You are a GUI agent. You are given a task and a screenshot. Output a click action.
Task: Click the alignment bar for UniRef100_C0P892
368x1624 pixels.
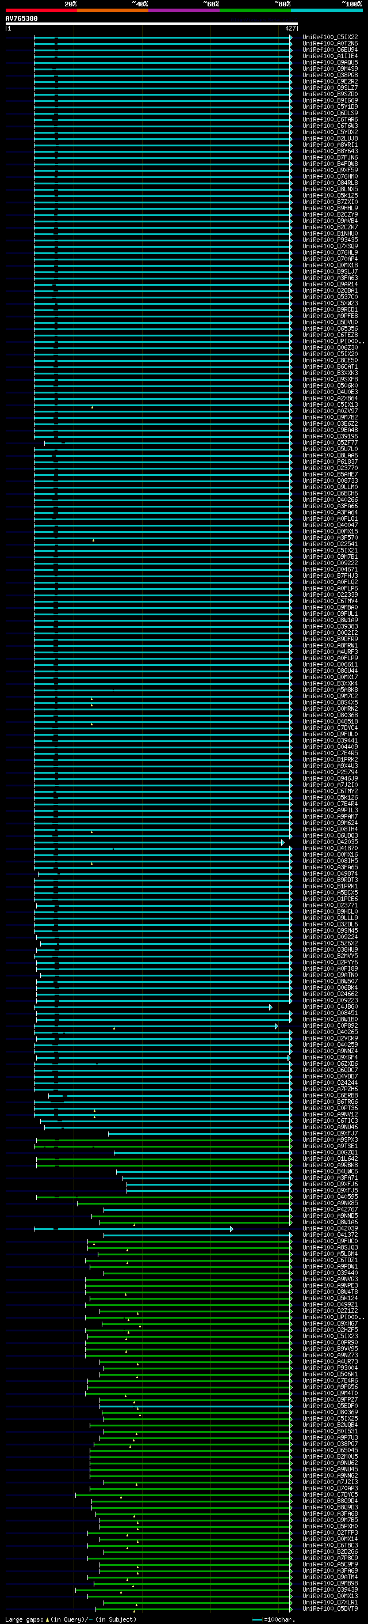(155, 1027)
